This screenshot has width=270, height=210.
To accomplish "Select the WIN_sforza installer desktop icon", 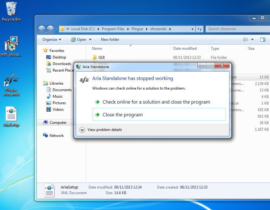I will (11, 46).
